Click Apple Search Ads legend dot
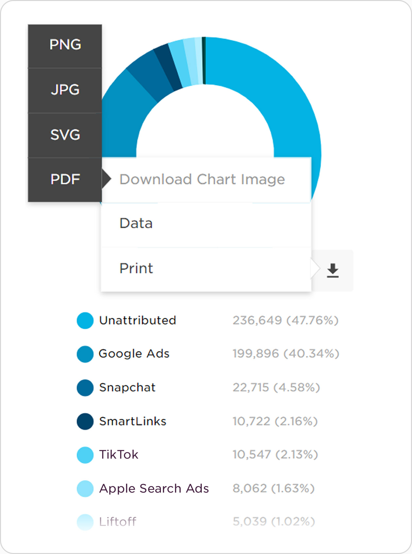Screen dimensions: 412x554 pyautogui.click(x=85, y=489)
